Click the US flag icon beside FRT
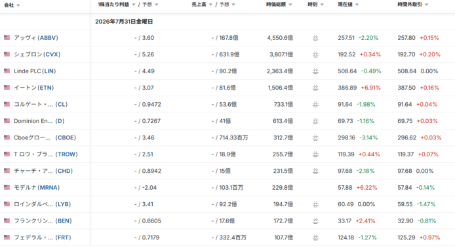 point(7,238)
